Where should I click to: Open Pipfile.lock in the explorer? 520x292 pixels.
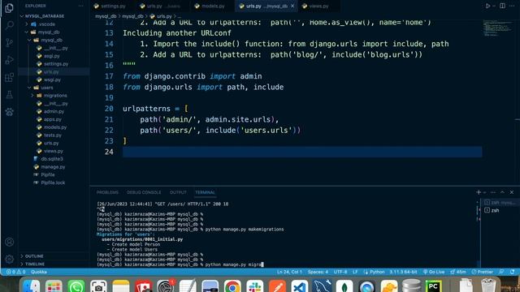pos(54,182)
